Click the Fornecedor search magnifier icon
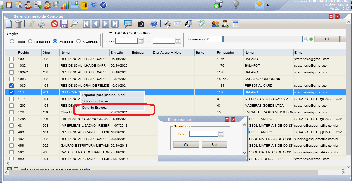This screenshot has height=183, width=352. click(306, 39)
